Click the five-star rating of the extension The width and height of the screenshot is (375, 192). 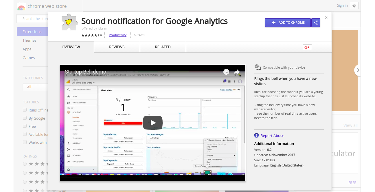89,35
